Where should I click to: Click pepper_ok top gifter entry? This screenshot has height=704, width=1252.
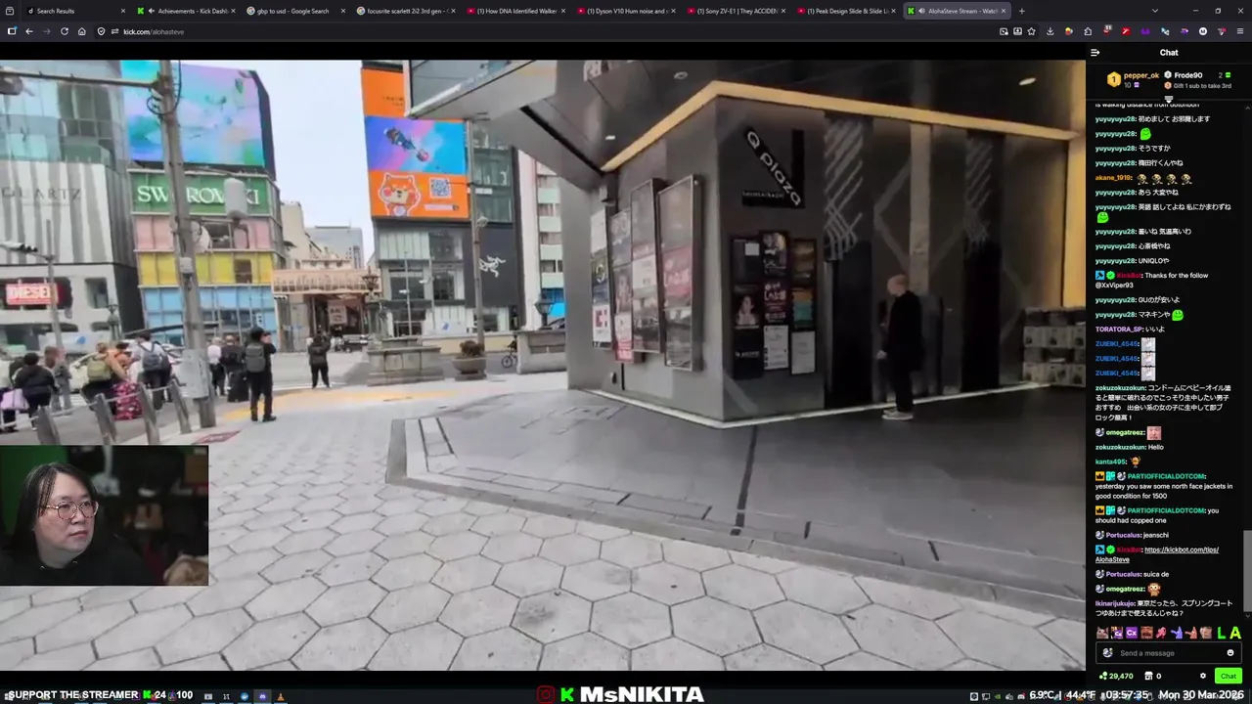(x=1134, y=79)
